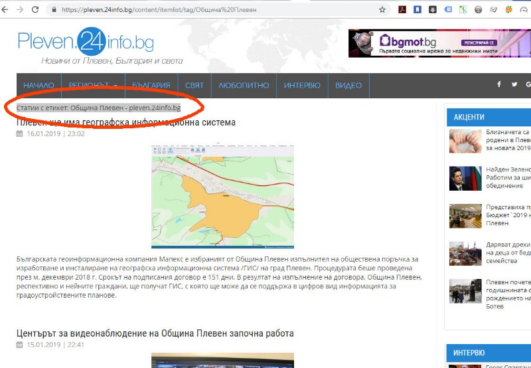Click the speedometer extension icon
This screenshot has width=531, height=368.
click(524, 9)
